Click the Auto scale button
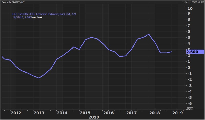Image resolution: width=205 pixels, height=120 pixels. point(190,109)
